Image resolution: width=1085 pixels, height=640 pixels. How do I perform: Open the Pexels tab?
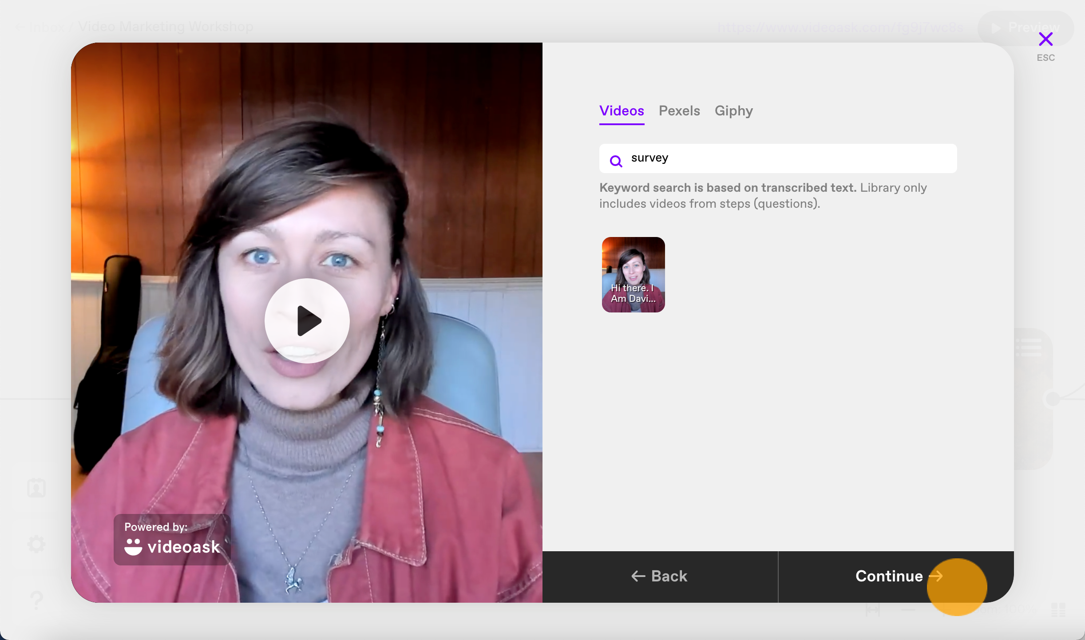click(x=679, y=111)
